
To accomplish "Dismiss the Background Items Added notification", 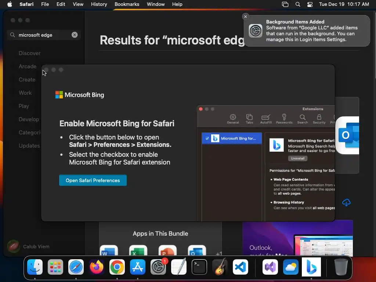I will coord(245,17).
